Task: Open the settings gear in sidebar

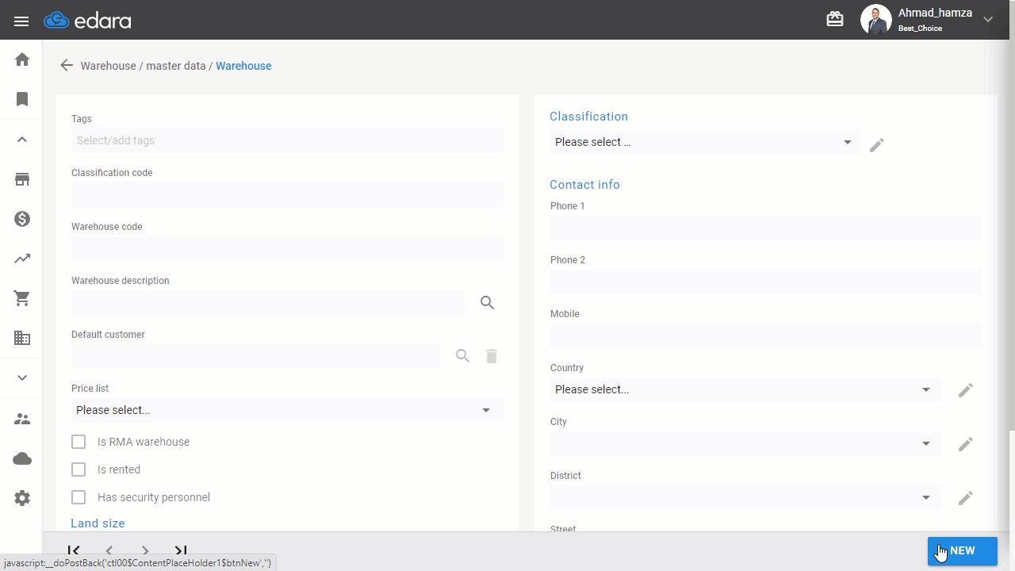Action: pyautogui.click(x=22, y=498)
